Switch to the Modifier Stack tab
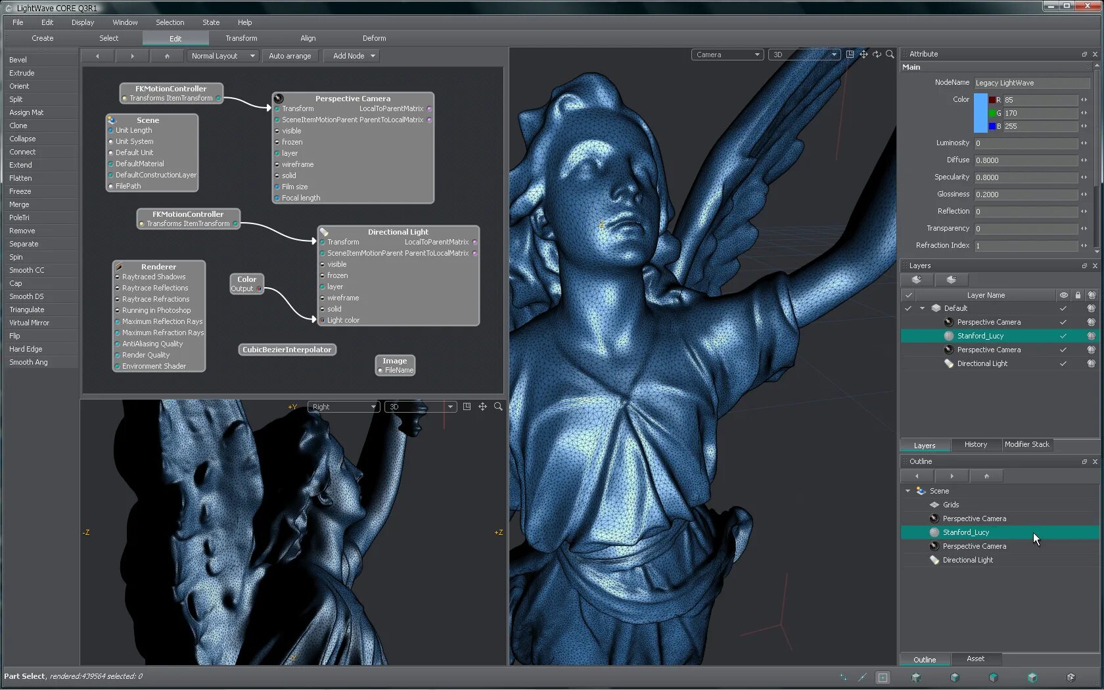 [1026, 445]
